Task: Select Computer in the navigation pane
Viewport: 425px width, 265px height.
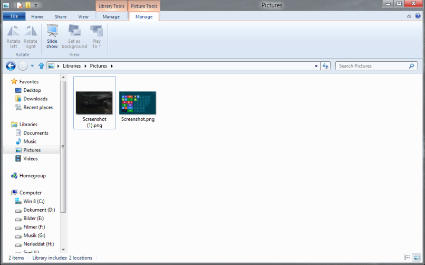Action: click(30, 193)
